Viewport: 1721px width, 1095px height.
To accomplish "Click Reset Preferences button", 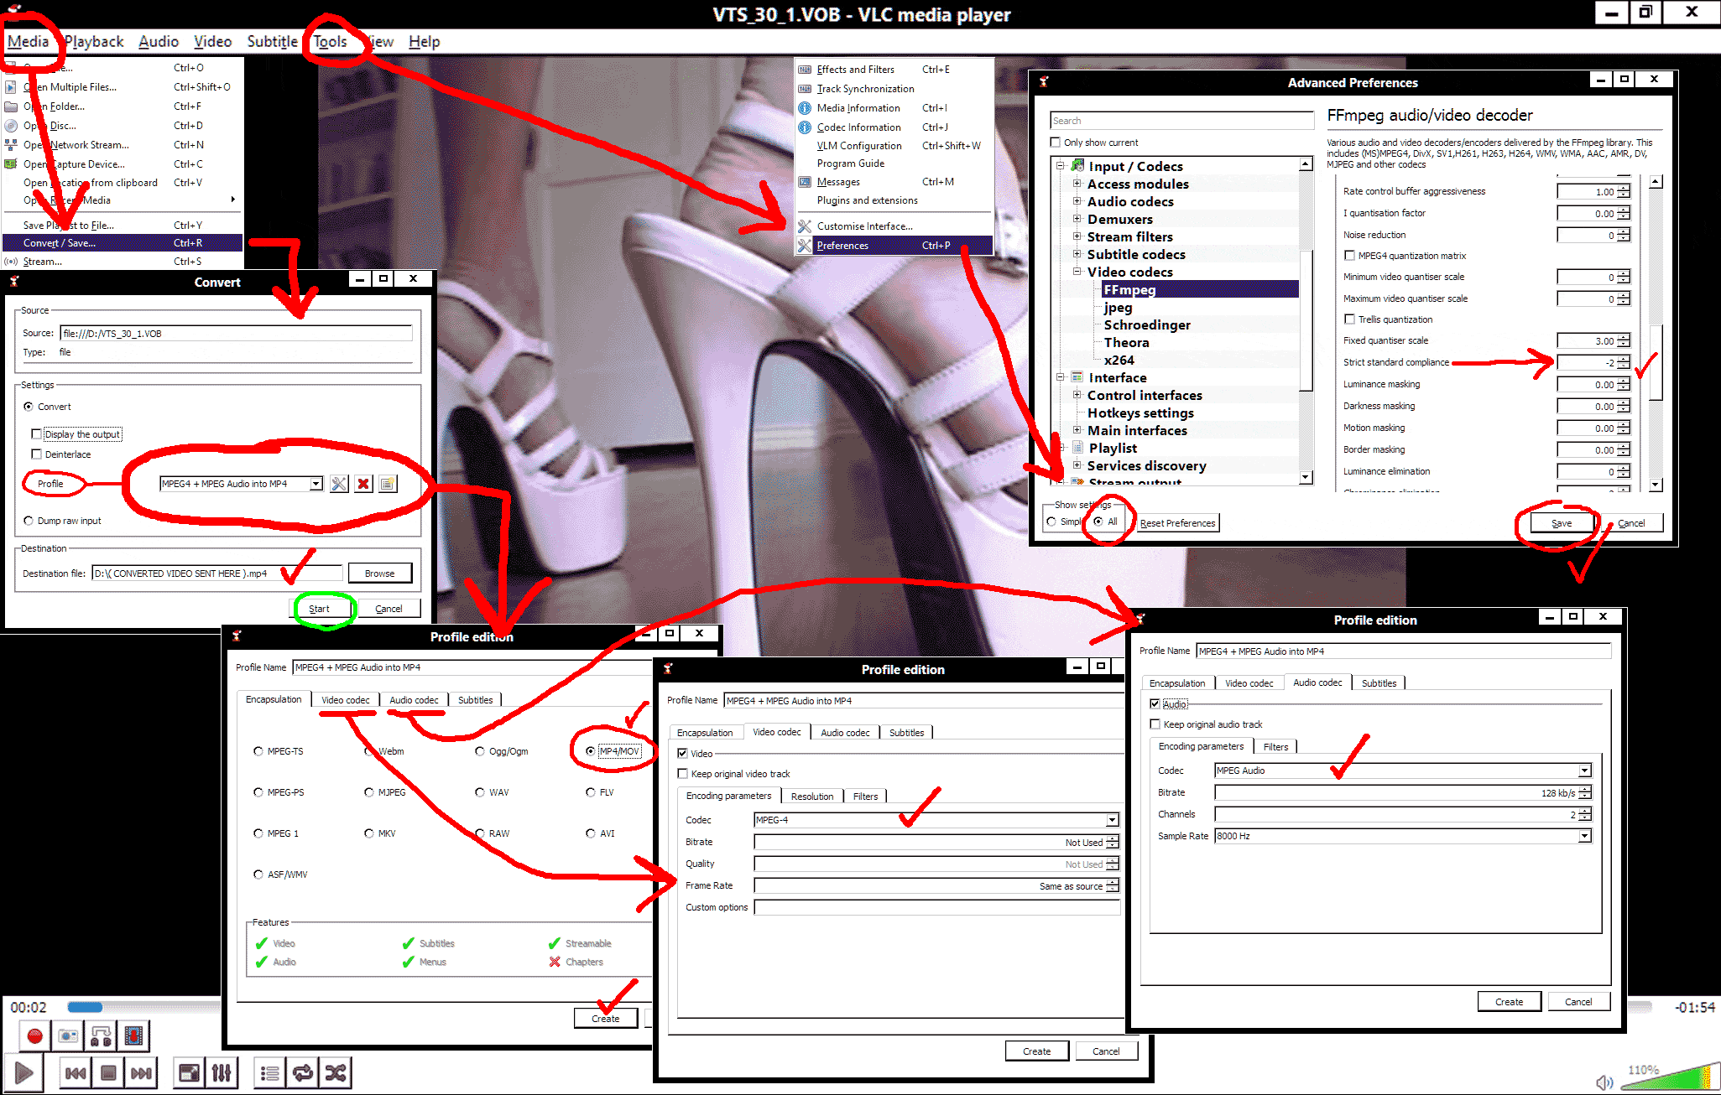I will 1177,523.
